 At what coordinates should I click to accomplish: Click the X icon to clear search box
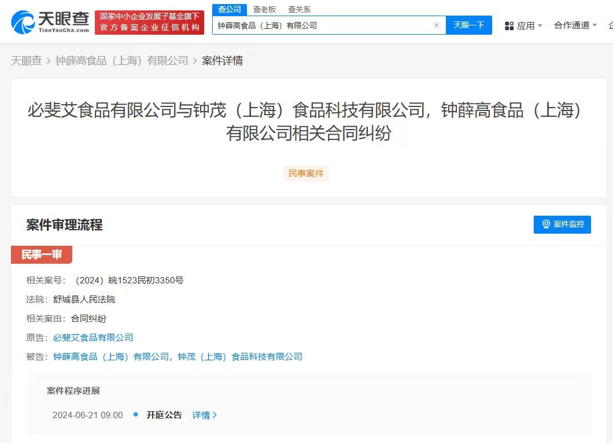click(x=437, y=25)
